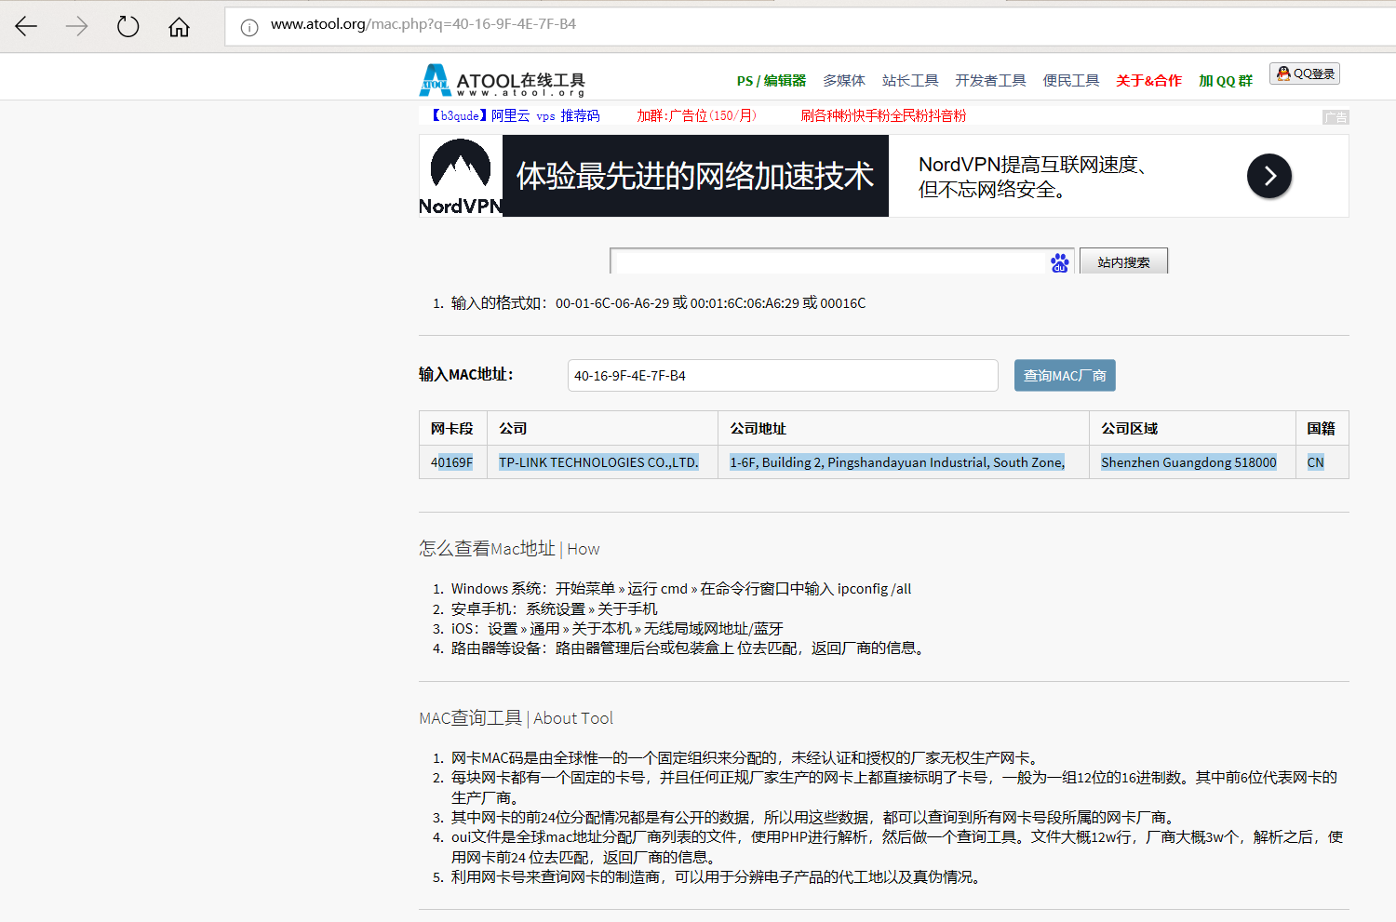Click the ATOOL logo in the header
Image resolution: width=1396 pixels, height=922 pixels.
503,80
